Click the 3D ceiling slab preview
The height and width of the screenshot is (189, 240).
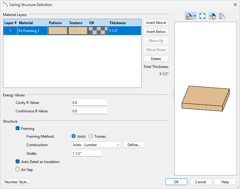205,98
